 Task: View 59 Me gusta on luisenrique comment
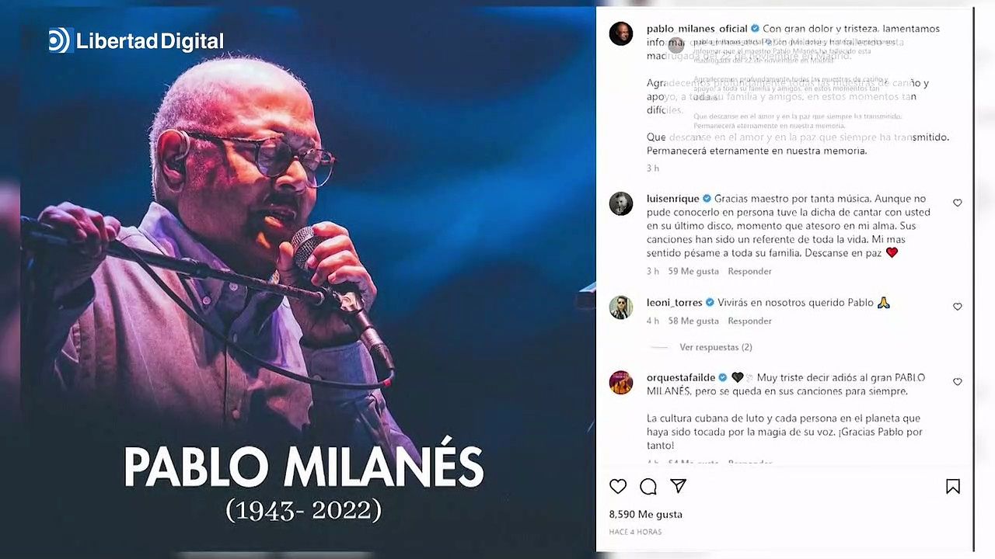point(693,271)
